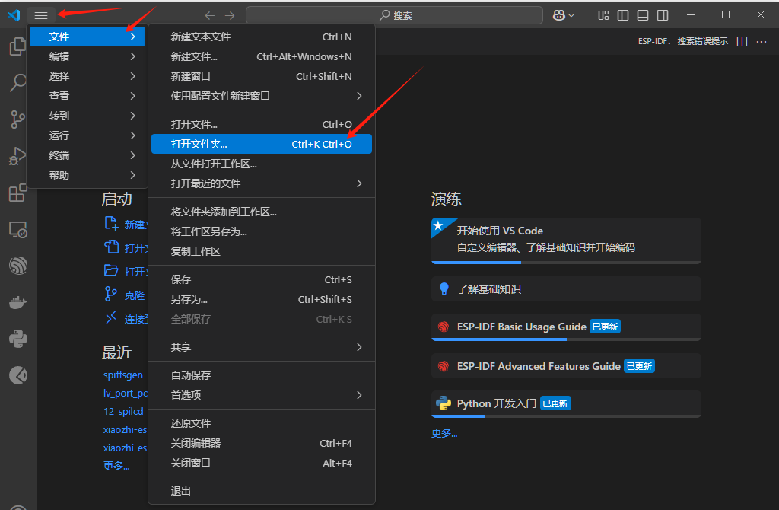
Task: Open the Docker extension view
Action: pyautogui.click(x=17, y=302)
